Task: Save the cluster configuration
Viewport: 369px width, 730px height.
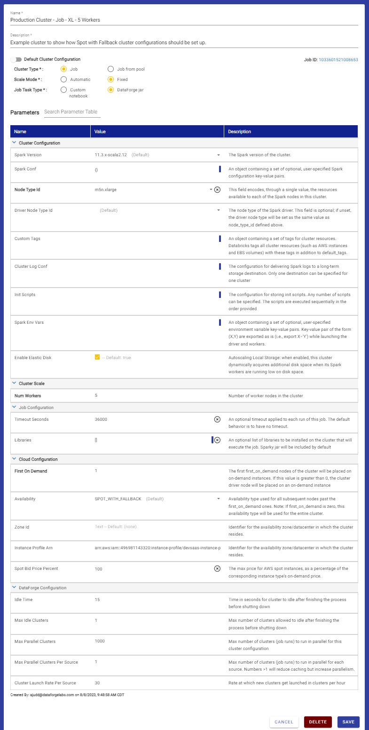Action: (348, 722)
